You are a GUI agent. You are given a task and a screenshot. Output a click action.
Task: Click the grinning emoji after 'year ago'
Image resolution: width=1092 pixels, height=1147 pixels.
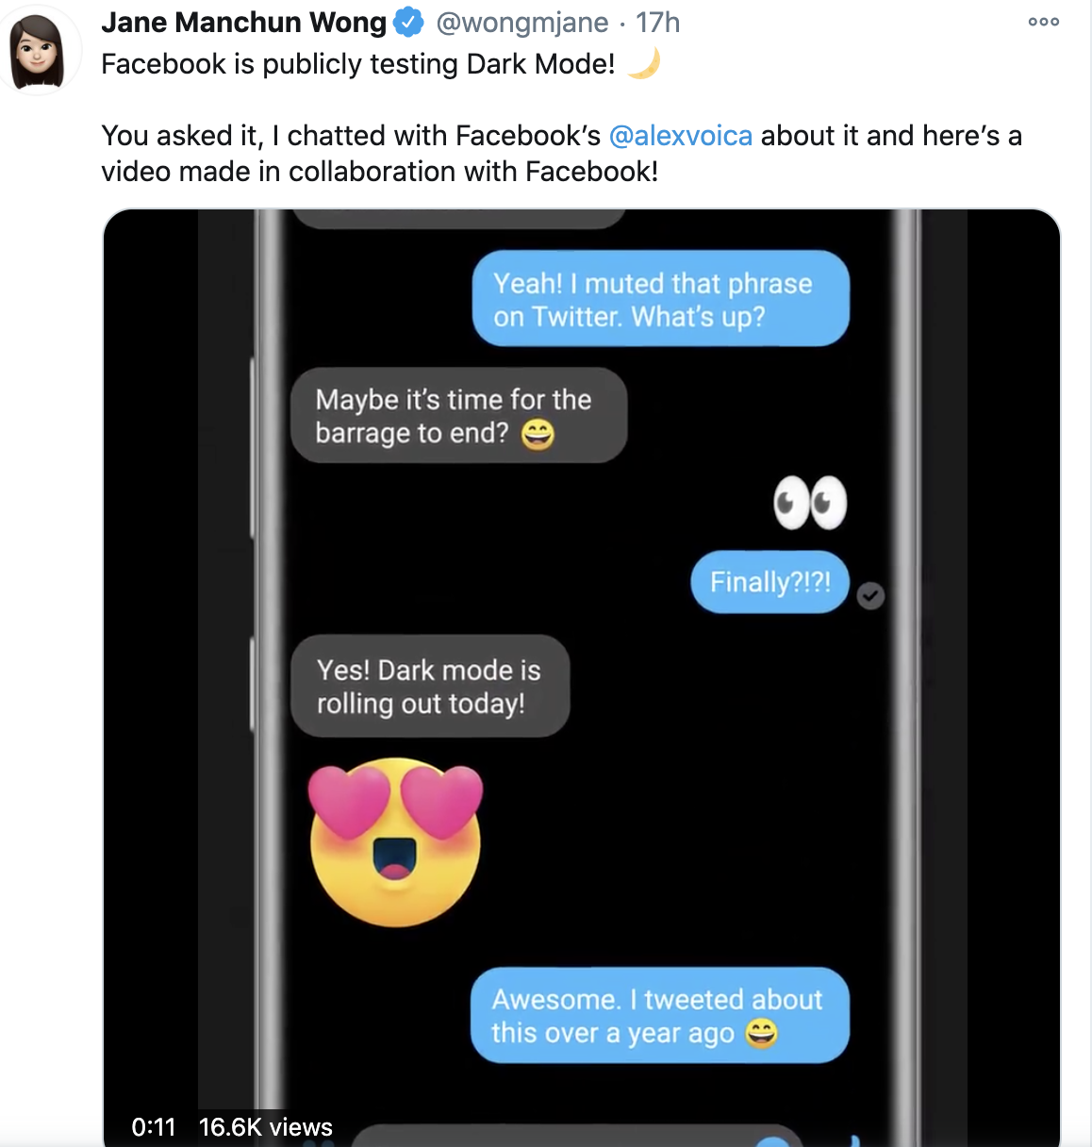click(x=761, y=1034)
